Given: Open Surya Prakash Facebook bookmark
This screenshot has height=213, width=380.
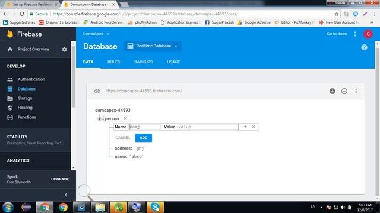Looking at the screenshot, I should [219, 22].
